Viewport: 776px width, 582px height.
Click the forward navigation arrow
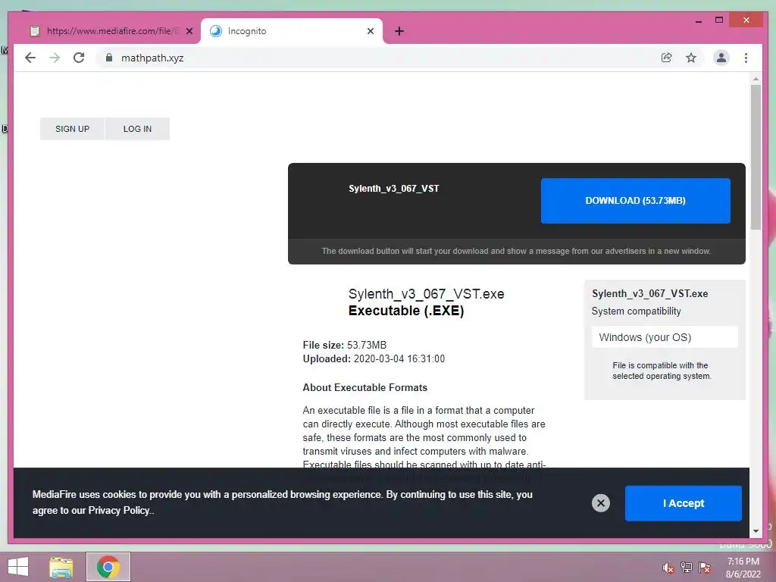[55, 58]
